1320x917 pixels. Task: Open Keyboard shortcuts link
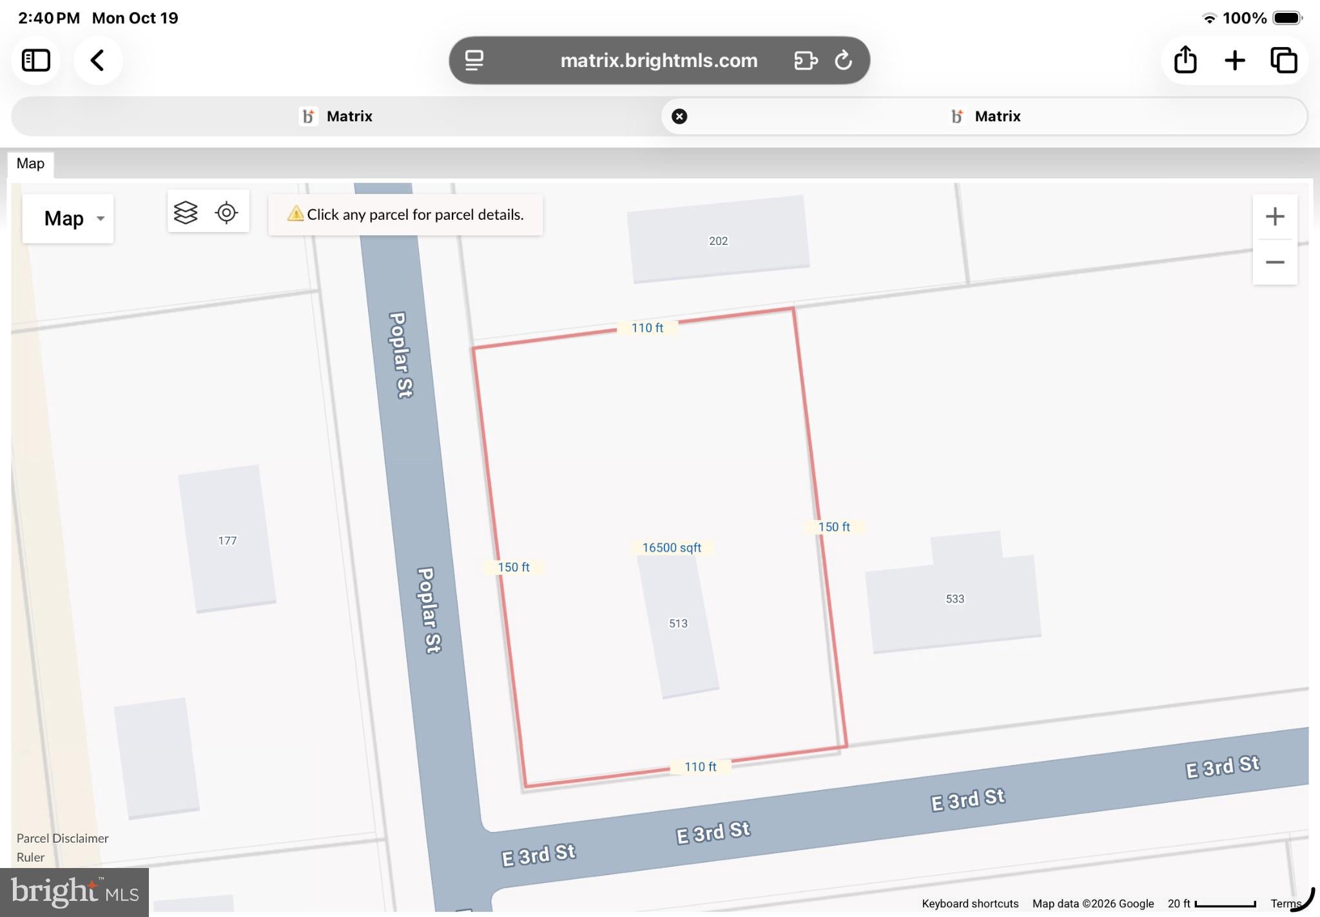[970, 903]
